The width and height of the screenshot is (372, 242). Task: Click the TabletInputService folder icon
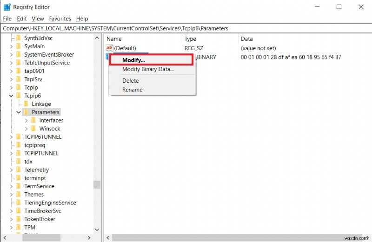pos(19,63)
